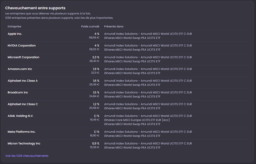
Task: Click the 18,90 € amount for Meta
Action: coord(95,135)
